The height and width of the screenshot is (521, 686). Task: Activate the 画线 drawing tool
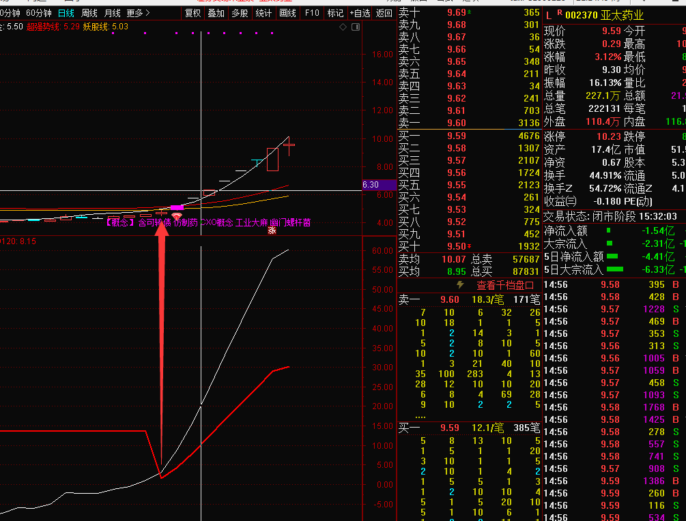coord(287,13)
